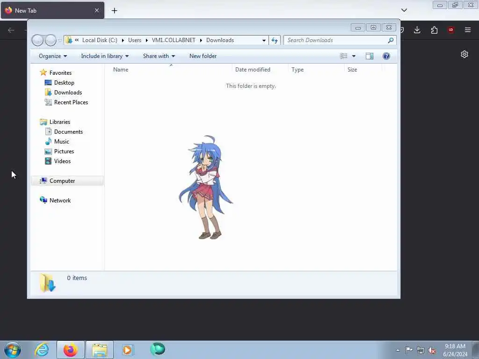The width and height of the screenshot is (479, 359).
Task: Close the New Tab tab
Action: pos(97,10)
